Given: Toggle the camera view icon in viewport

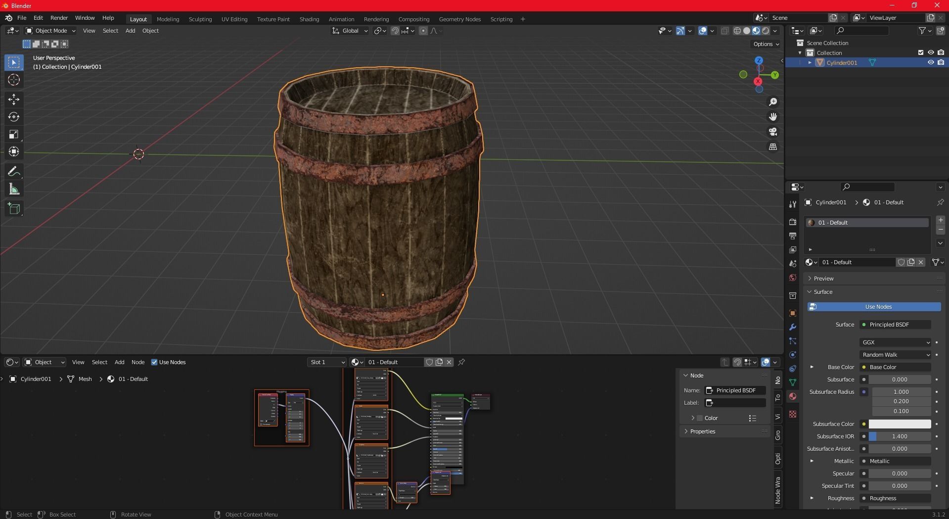Looking at the screenshot, I should click(x=772, y=132).
